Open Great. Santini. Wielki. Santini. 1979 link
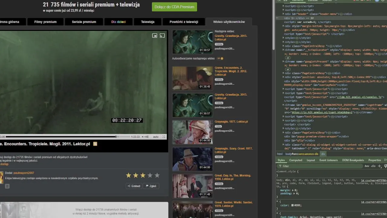The image size is (387, 218). click(x=234, y=204)
